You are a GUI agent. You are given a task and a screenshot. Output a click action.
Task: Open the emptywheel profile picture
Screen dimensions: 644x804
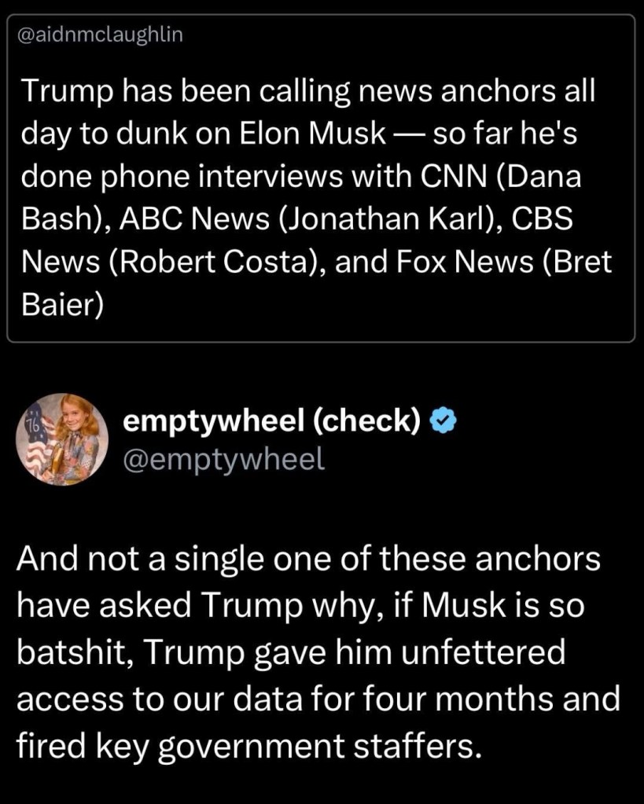coord(62,437)
